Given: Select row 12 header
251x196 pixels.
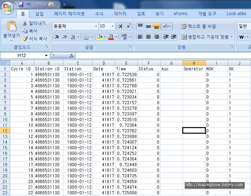Looking at the screenshot, I should [5, 131].
